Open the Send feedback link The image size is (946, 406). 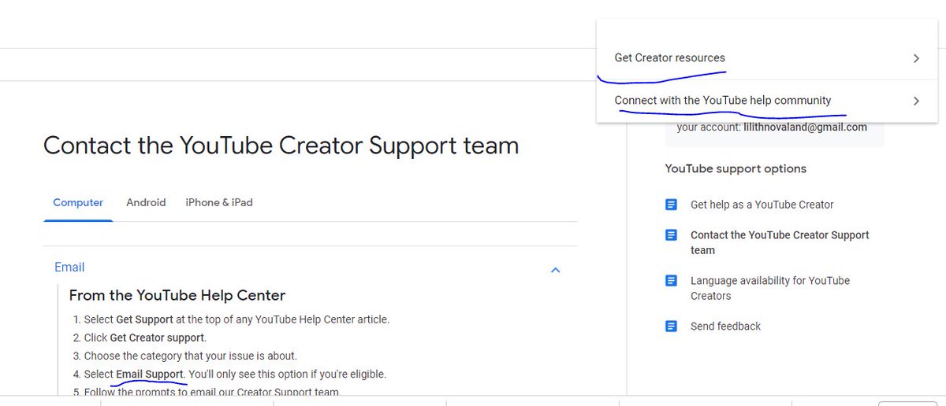[725, 326]
